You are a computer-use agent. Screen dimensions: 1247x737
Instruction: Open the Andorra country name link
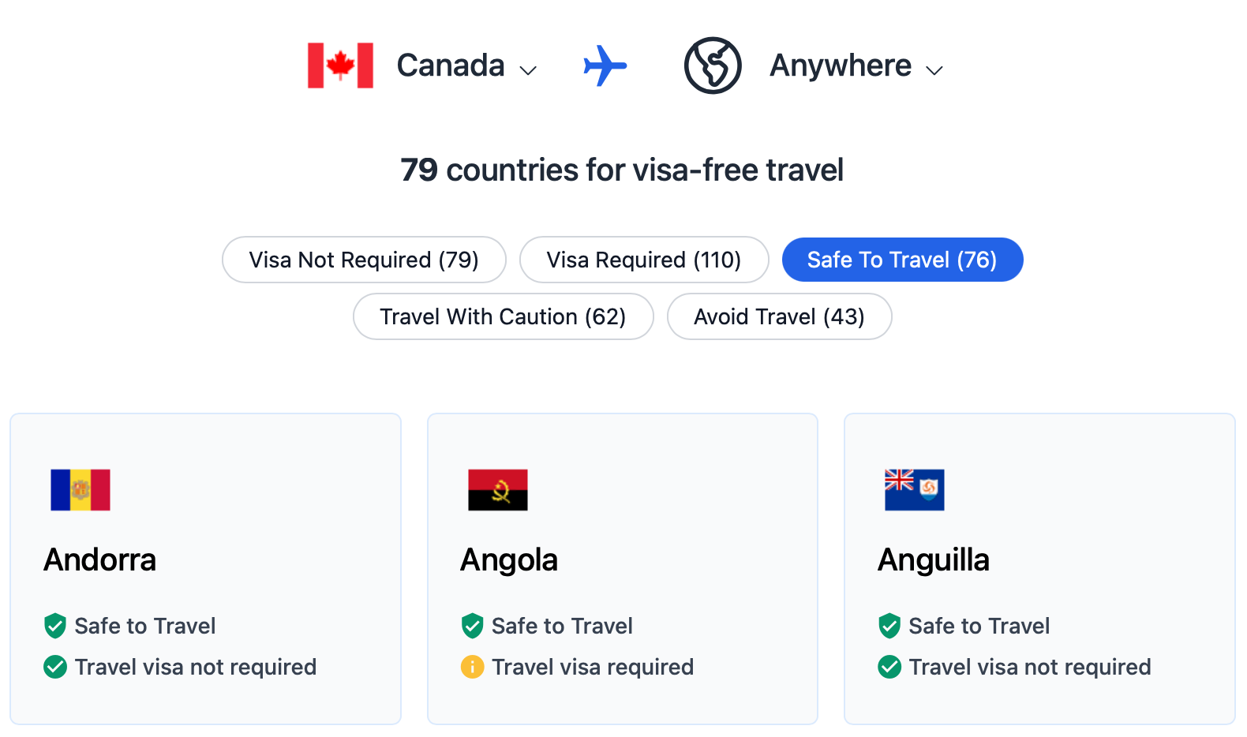(100, 560)
